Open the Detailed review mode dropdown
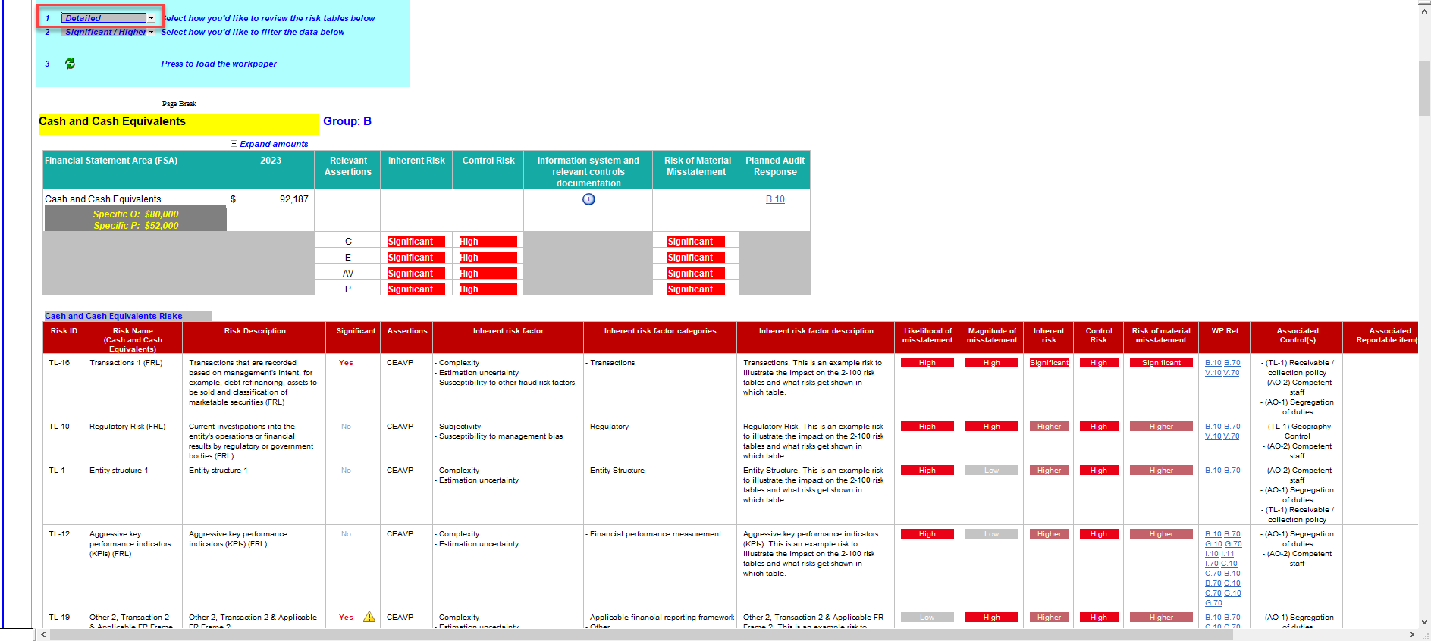 coord(151,18)
